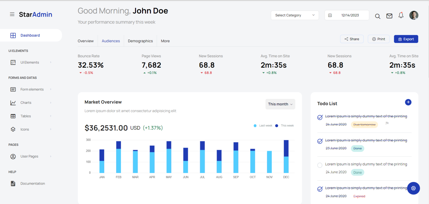The image size is (429, 204).
Task: Open the Select Category dropdown
Action: click(x=295, y=15)
